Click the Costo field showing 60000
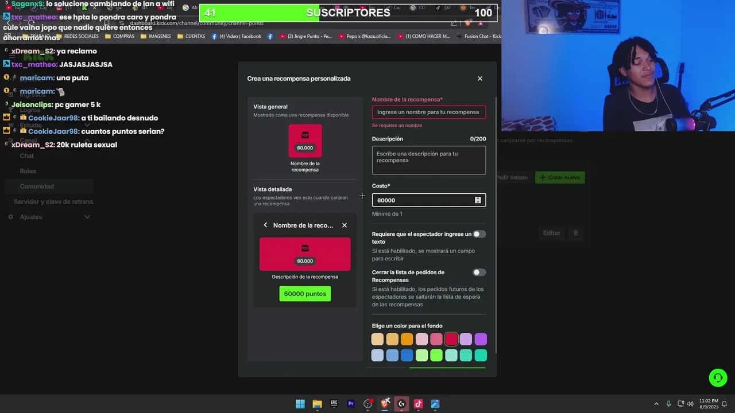Screen dimensions: 735x413 click(x=429, y=200)
